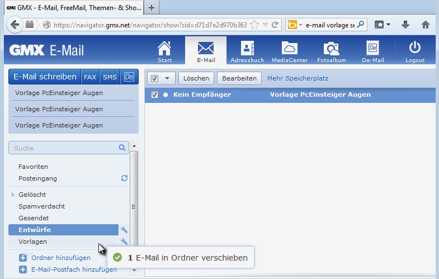Click the folder list scrollbar thumb
Viewport: 439px width, 279px height.
click(134, 207)
